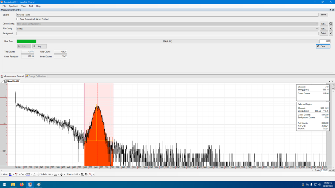This screenshot has height=188, width=335.
Task: Open the View menu
Action: coord(23,6)
